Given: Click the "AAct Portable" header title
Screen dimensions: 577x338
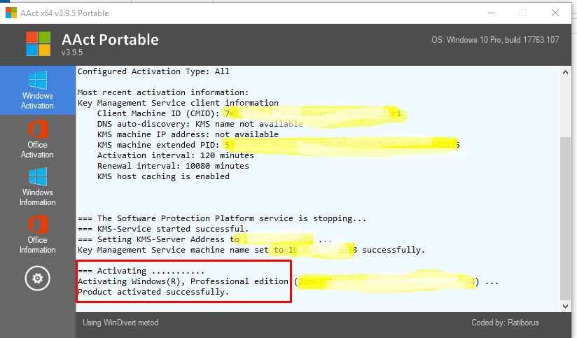Looking at the screenshot, I should (x=111, y=39).
